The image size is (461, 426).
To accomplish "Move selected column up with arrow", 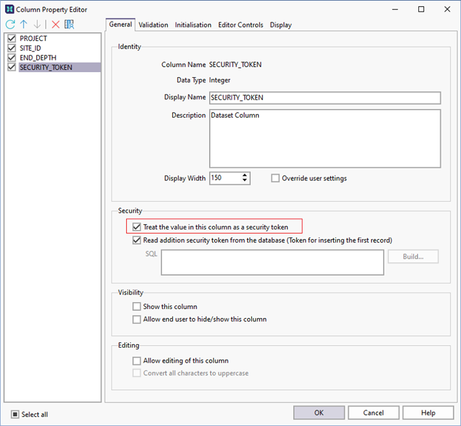I will [24, 25].
